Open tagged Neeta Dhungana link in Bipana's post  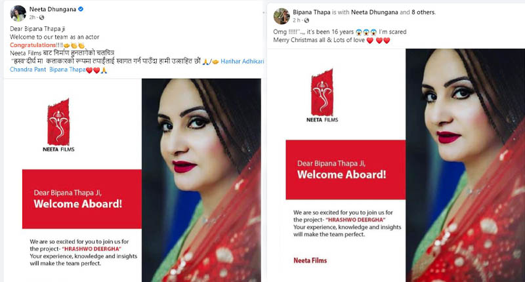tap(374, 12)
